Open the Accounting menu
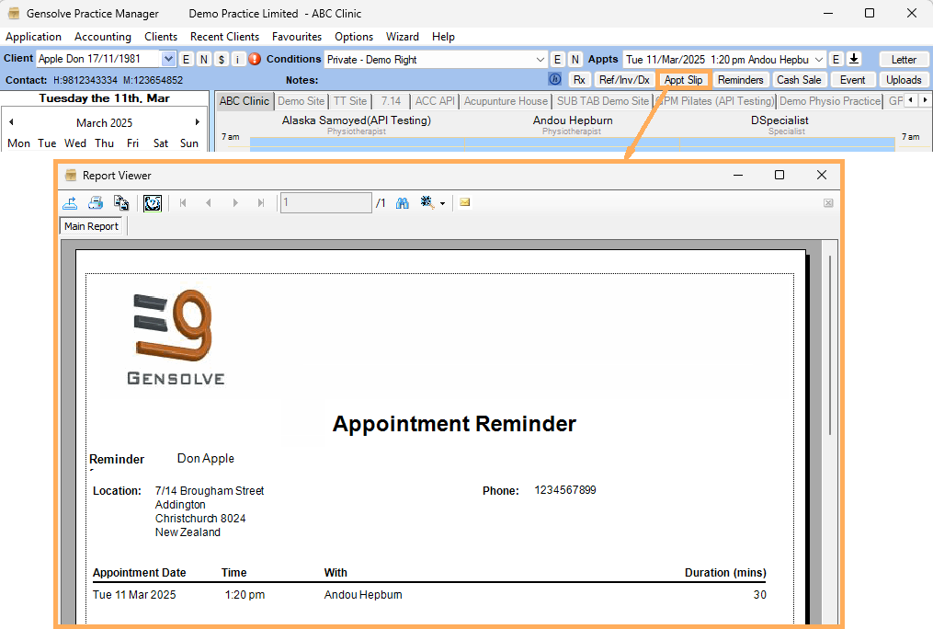 pyautogui.click(x=103, y=36)
